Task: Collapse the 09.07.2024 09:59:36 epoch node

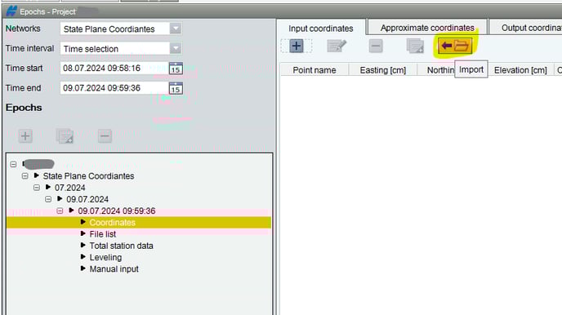Action: [x=60, y=211]
